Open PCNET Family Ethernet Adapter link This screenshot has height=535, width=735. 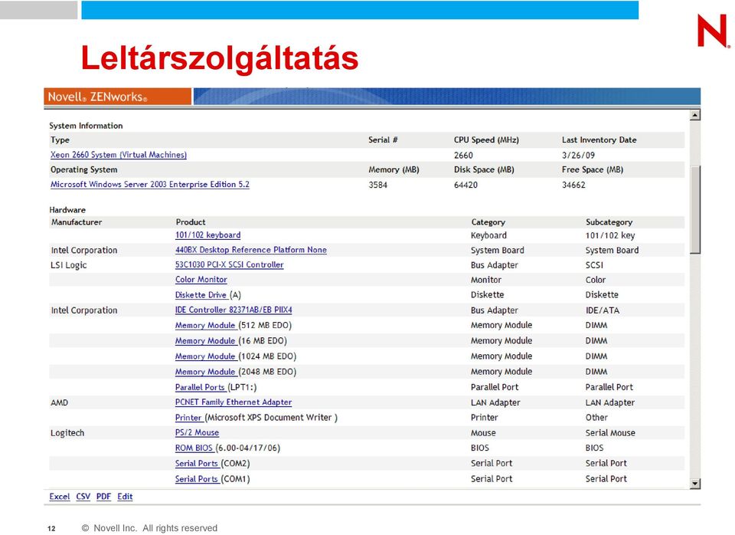pos(234,402)
